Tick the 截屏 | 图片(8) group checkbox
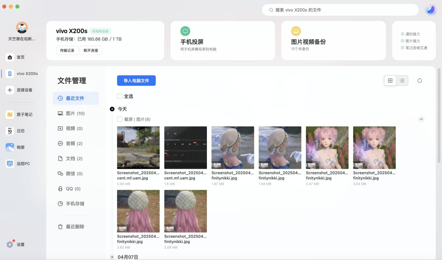This screenshot has width=442, height=260. 119,119
